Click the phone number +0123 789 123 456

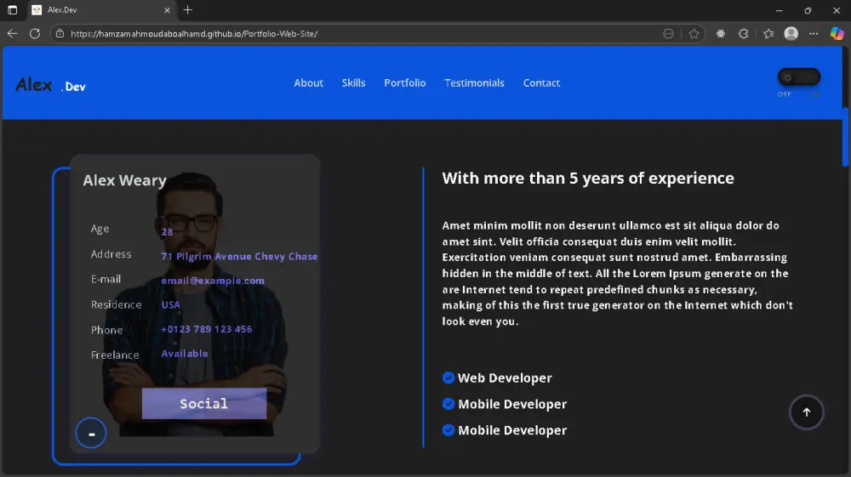(x=206, y=329)
